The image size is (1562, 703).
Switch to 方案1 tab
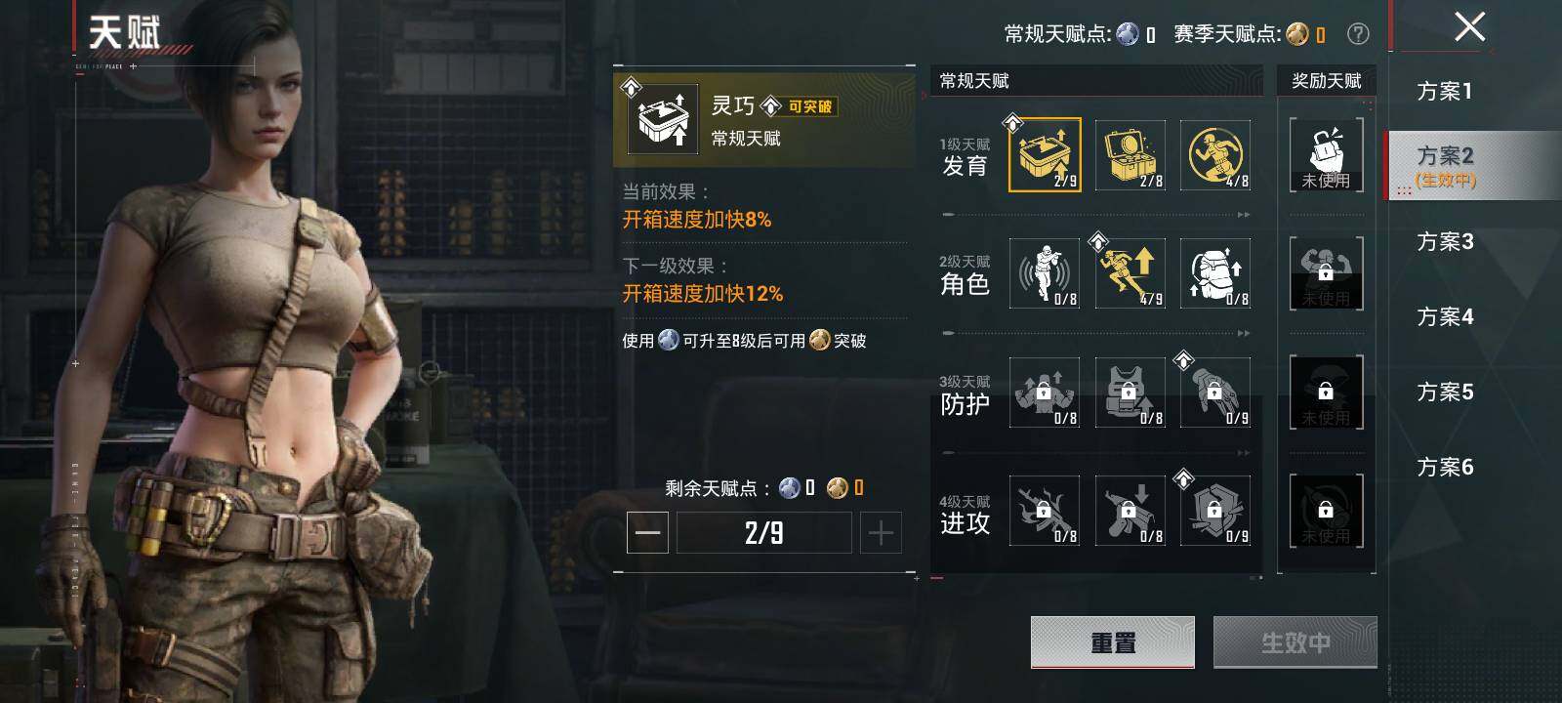pos(1445,91)
